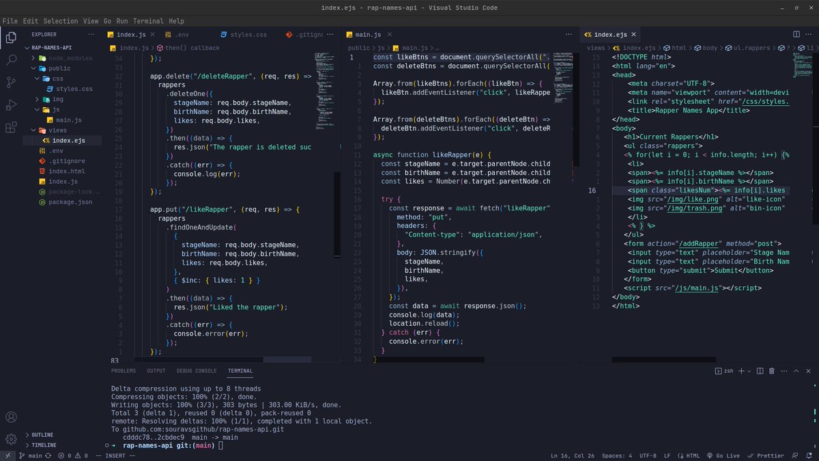Open errors and warnings count in status bar

[x=74, y=456]
